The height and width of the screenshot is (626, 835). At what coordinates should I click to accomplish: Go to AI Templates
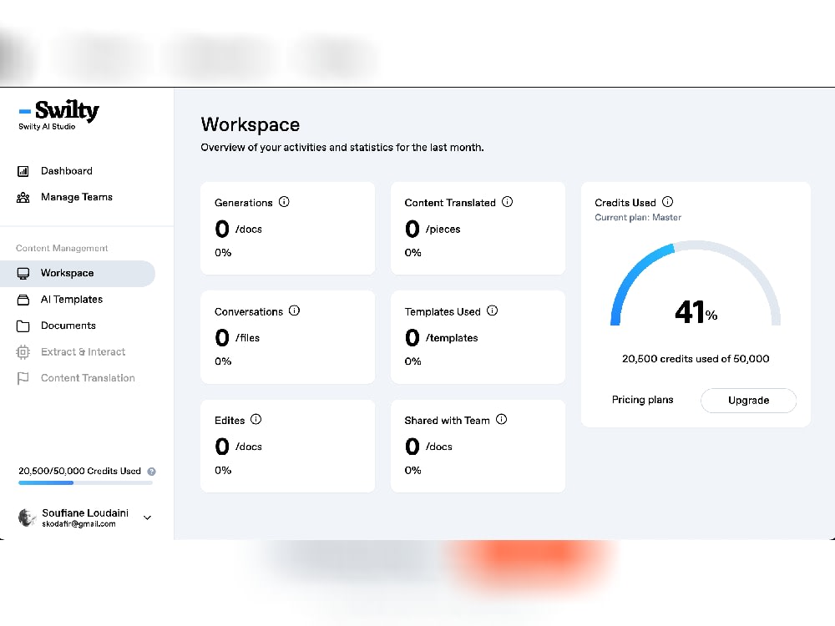[71, 299]
